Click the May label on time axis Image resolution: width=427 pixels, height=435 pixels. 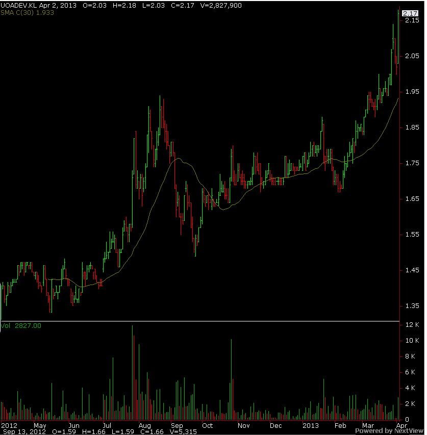coord(40,425)
